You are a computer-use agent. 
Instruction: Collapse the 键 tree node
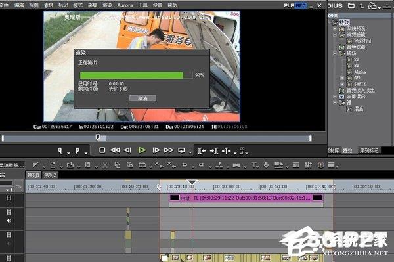point(335,102)
